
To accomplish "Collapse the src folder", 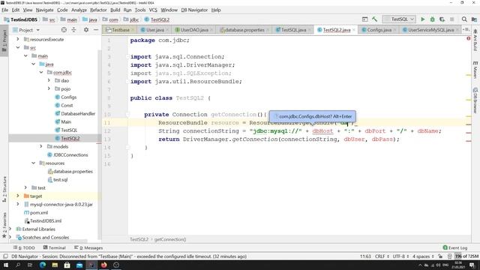I will pos(18,47).
